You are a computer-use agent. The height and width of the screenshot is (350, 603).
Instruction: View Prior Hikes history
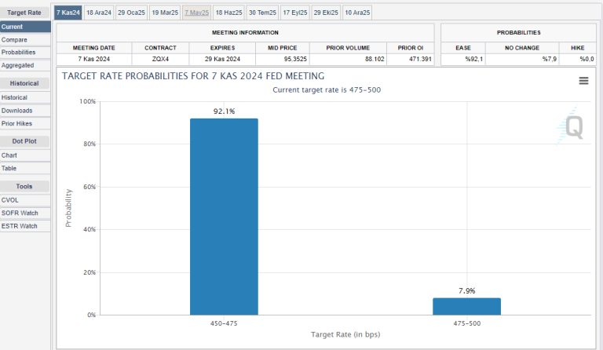[17, 123]
